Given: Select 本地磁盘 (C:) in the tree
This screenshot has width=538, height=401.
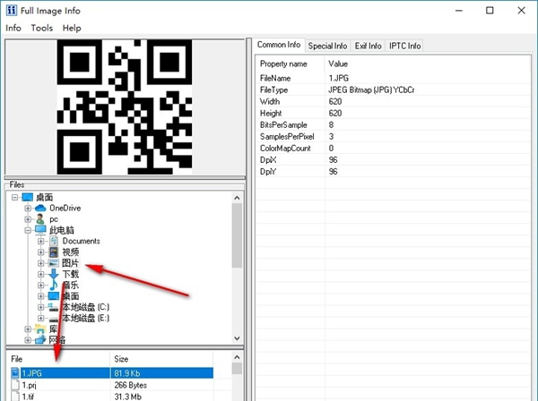Looking at the screenshot, I should point(86,307).
